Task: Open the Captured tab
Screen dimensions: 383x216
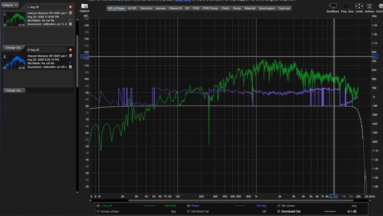Action: pos(284,9)
